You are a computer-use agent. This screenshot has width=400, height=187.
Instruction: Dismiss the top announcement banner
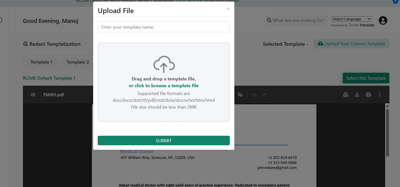pos(395,1)
